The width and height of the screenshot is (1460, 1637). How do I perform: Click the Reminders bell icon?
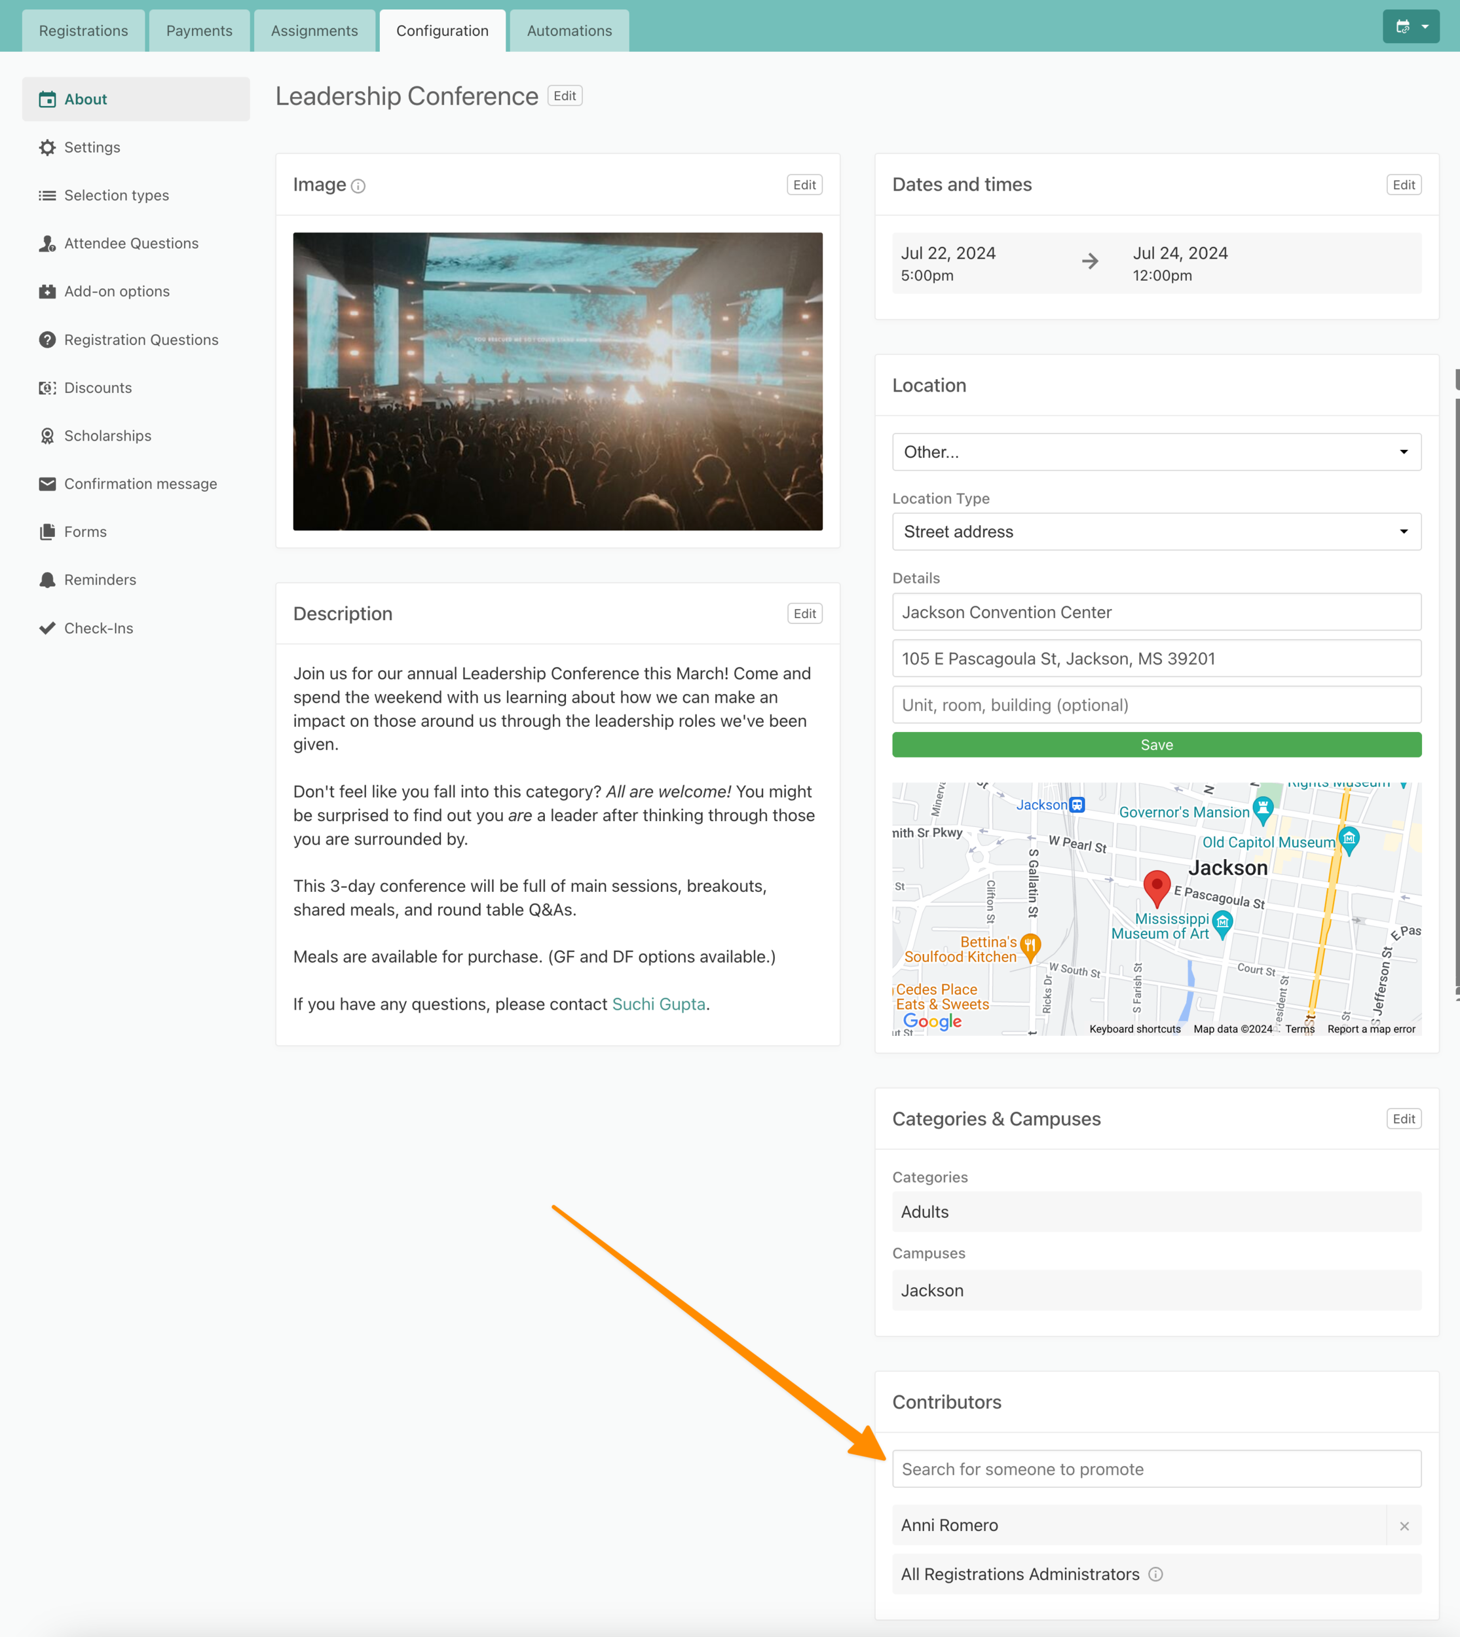[47, 580]
